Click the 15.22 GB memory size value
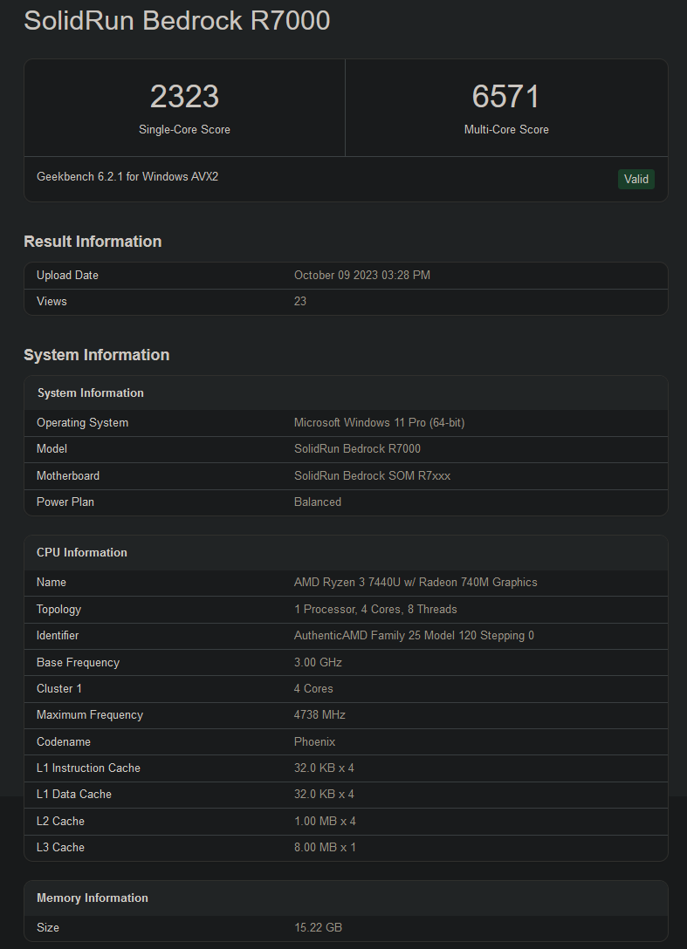 coord(318,927)
